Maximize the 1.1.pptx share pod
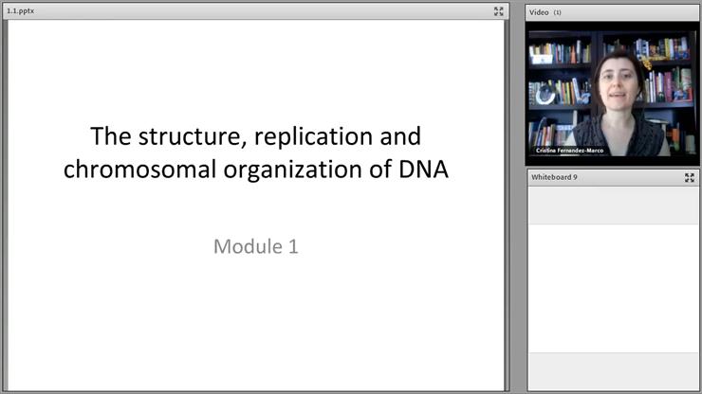Image resolution: width=702 pixels, height=394 pixels. [499, 11]
